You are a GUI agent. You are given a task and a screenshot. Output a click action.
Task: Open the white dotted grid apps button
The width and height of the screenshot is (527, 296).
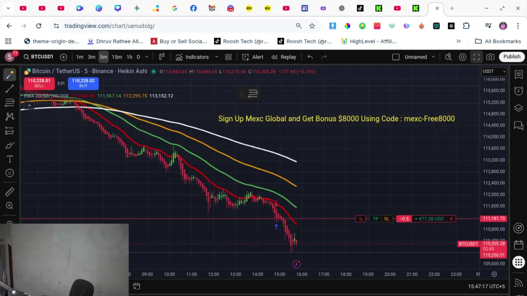(x=519, y=262)
